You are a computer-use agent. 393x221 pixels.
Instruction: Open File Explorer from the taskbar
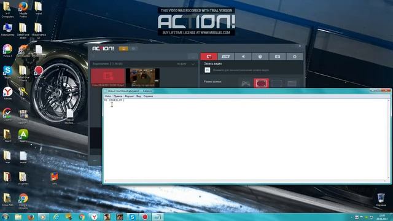[x=18, y=217]
